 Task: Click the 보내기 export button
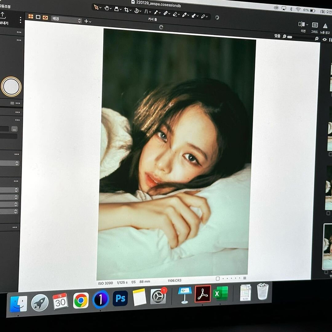(x=3, y=17)
